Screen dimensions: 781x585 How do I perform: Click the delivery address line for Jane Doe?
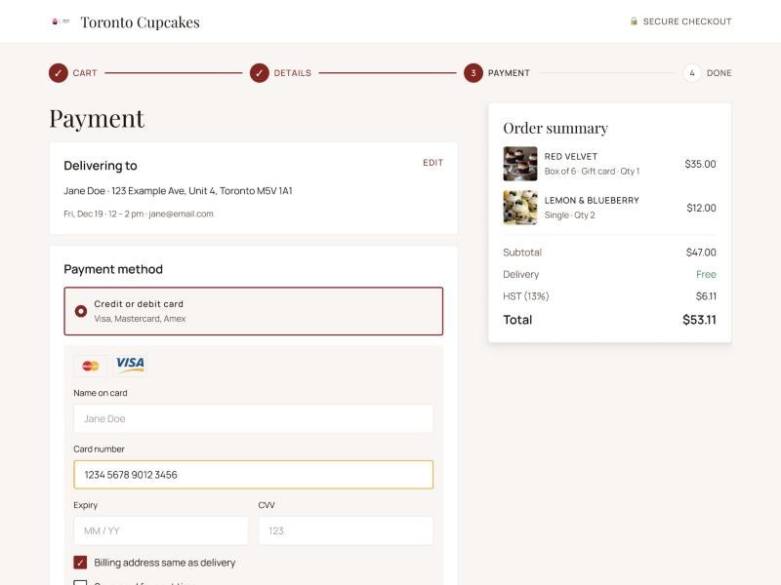[178, 190]
